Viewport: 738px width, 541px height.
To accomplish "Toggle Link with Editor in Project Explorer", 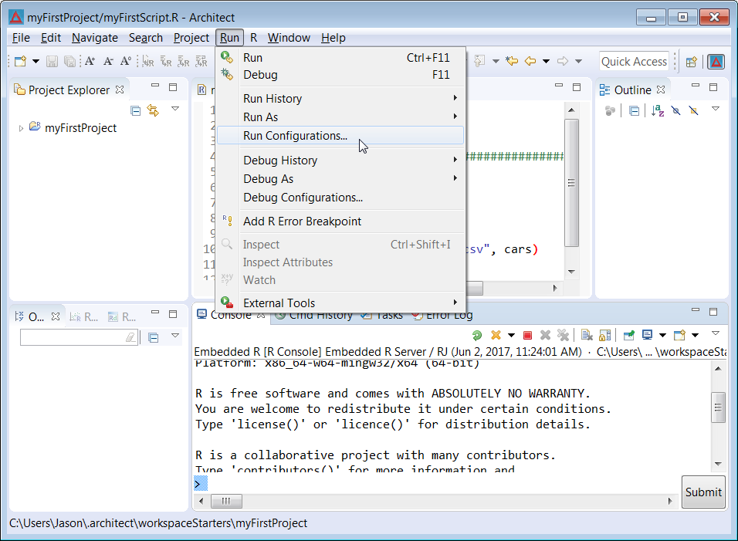I will pos(153,110).
